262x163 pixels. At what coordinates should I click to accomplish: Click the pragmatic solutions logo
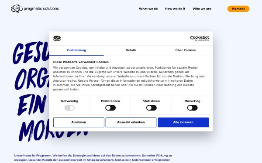click(x=35, y=9)
